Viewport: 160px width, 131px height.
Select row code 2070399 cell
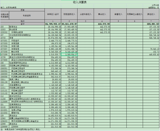tap(5, 54)
